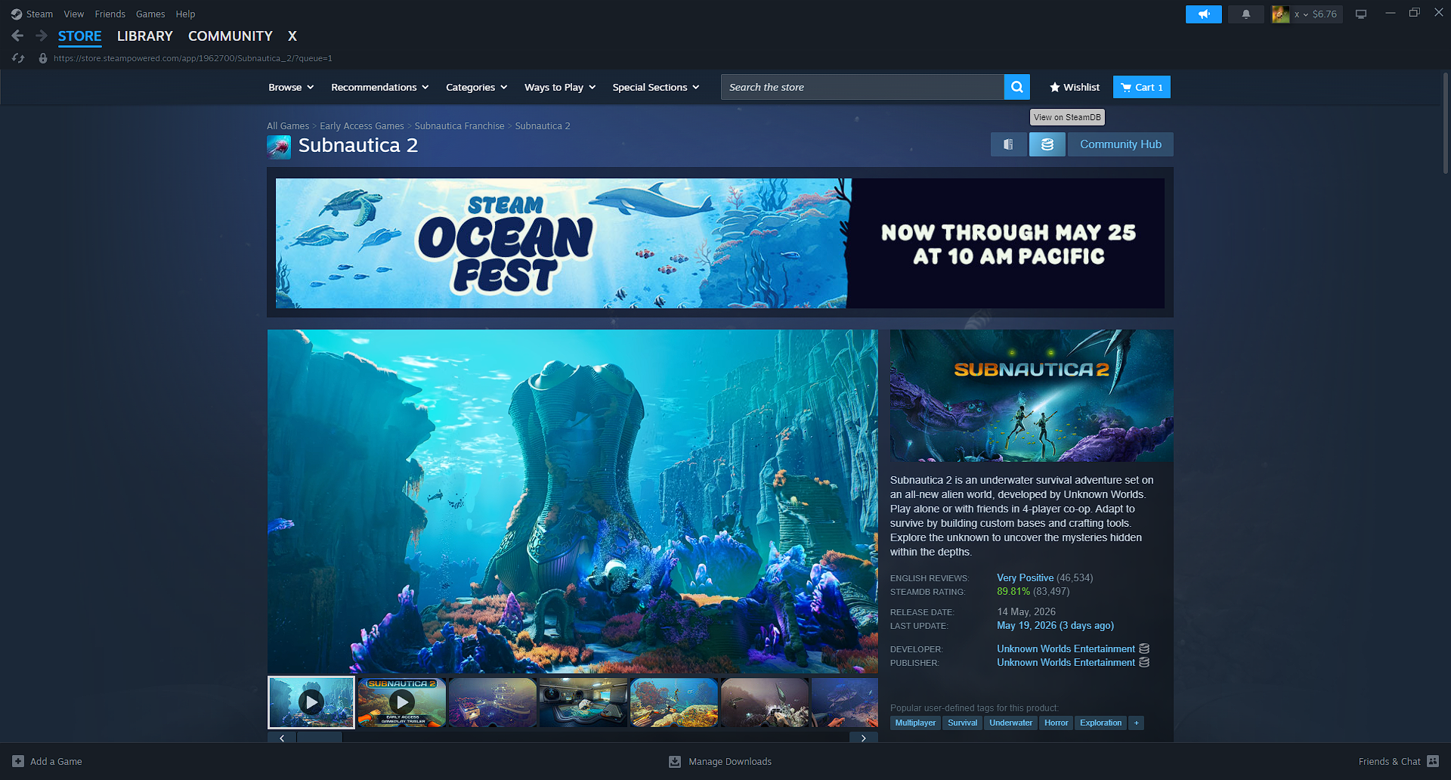Click the Add a Game plus icon
The width and height of the screenshot is (1451, 780).
tap(18, 761)
